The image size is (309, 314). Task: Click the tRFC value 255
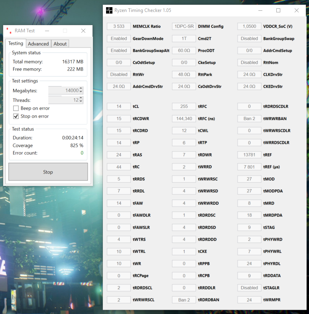point(184,107)
